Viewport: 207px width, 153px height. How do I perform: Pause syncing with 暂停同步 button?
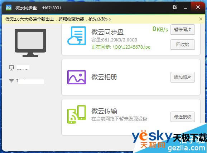[183, 30]
